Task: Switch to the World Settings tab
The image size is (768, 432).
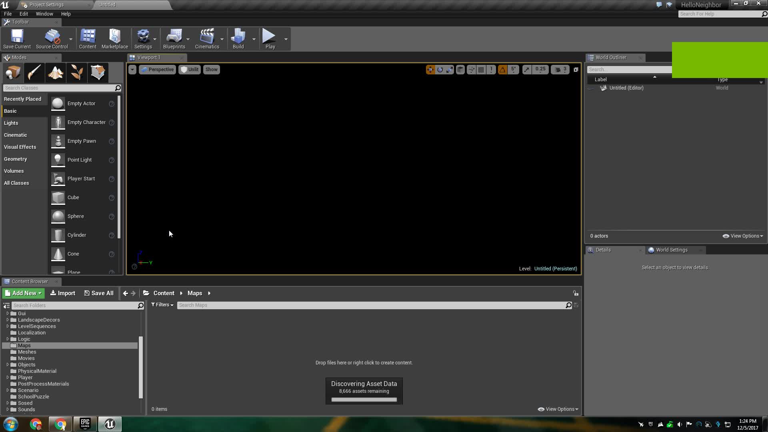Action: 672,250
